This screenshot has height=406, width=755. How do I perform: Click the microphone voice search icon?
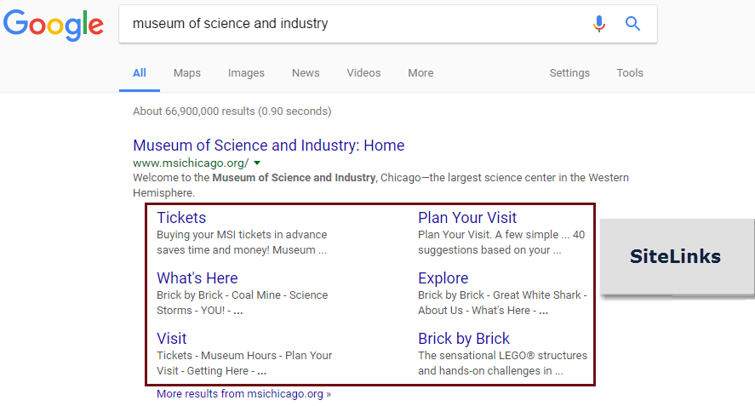pos(599,24)
